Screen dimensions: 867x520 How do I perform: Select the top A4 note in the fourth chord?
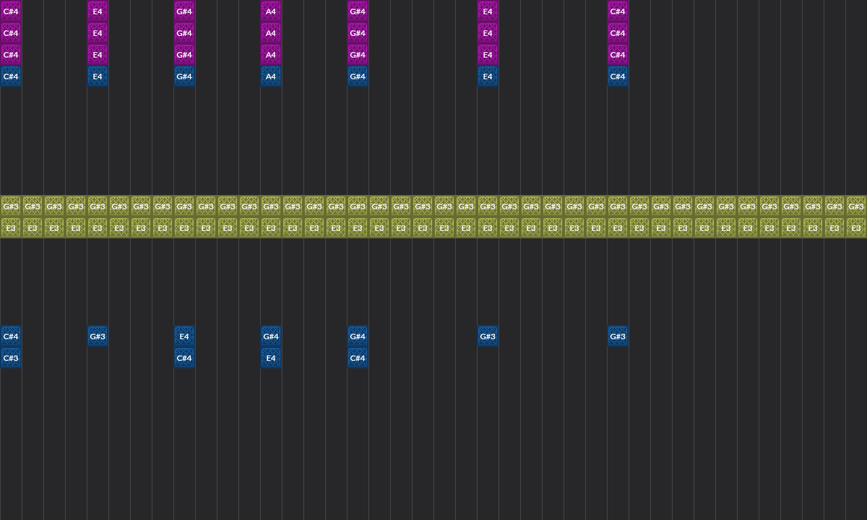pyautogui.click(x=270, y=12)
